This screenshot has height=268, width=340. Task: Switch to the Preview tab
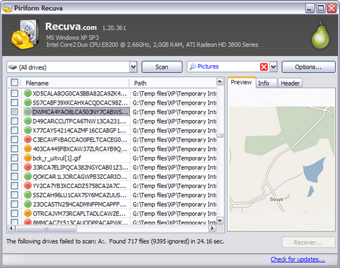coord(241,83)
